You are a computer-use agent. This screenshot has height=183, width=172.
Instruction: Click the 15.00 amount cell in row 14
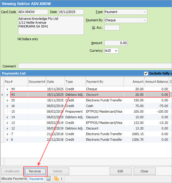134,117
